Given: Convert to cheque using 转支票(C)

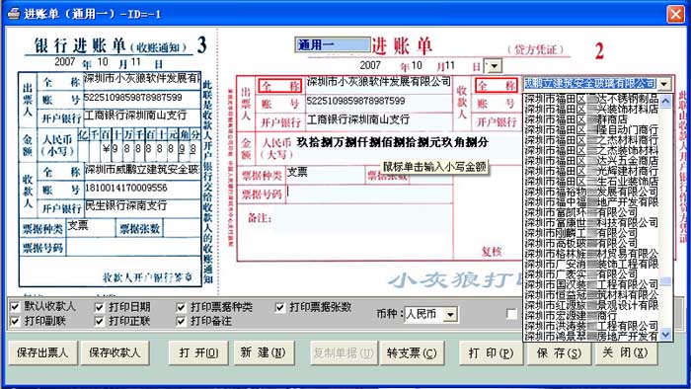Looking at the screenshot, I should (x=412, y=352).
